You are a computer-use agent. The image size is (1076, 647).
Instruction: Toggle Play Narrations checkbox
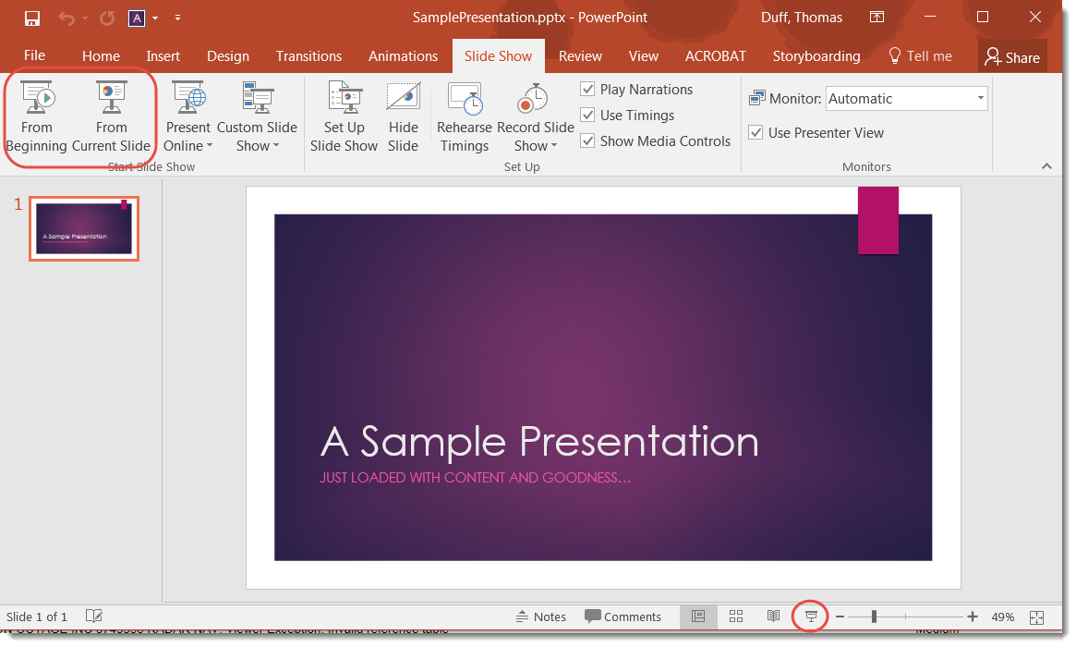click(x=587, y=90)
